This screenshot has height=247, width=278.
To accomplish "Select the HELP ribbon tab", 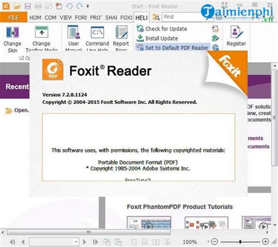I will tap(141, 18).
